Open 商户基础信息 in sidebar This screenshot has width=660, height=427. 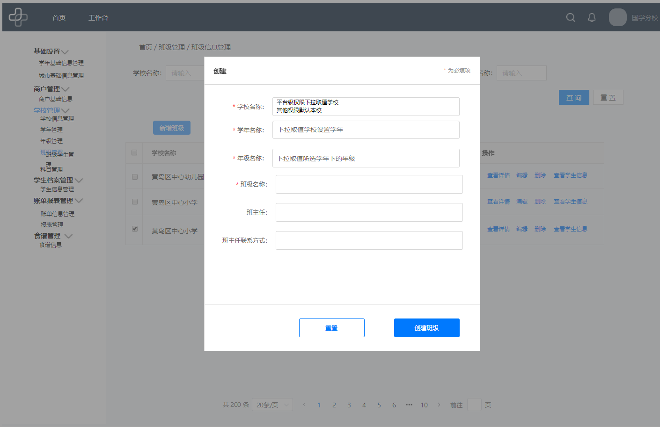click(56, 99)
